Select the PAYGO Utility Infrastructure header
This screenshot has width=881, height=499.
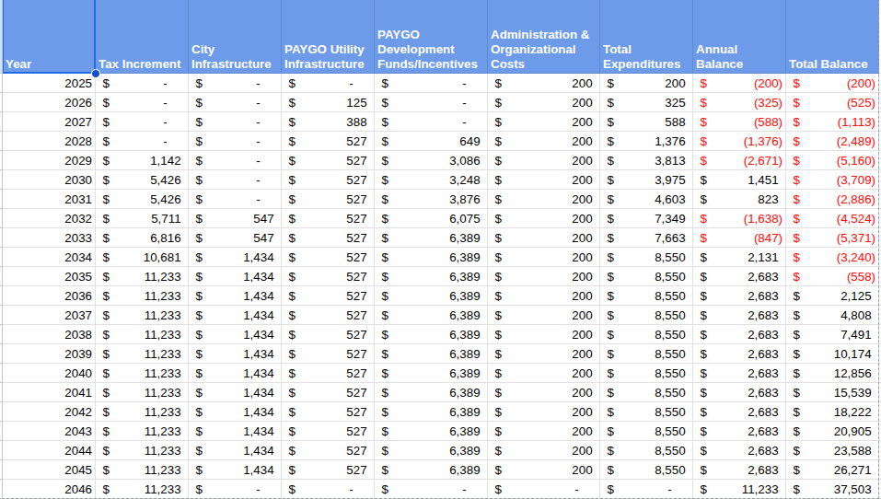pyautogui.click(x=328, y=37)
